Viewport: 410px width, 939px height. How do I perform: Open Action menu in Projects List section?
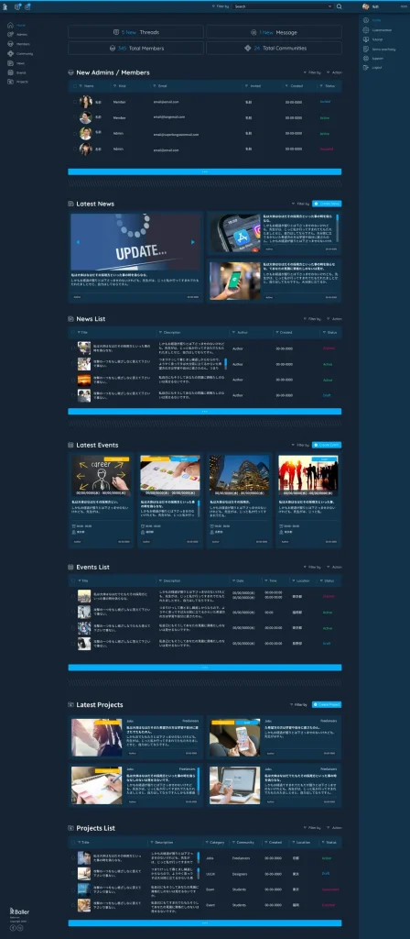click(x=335, y=828)
